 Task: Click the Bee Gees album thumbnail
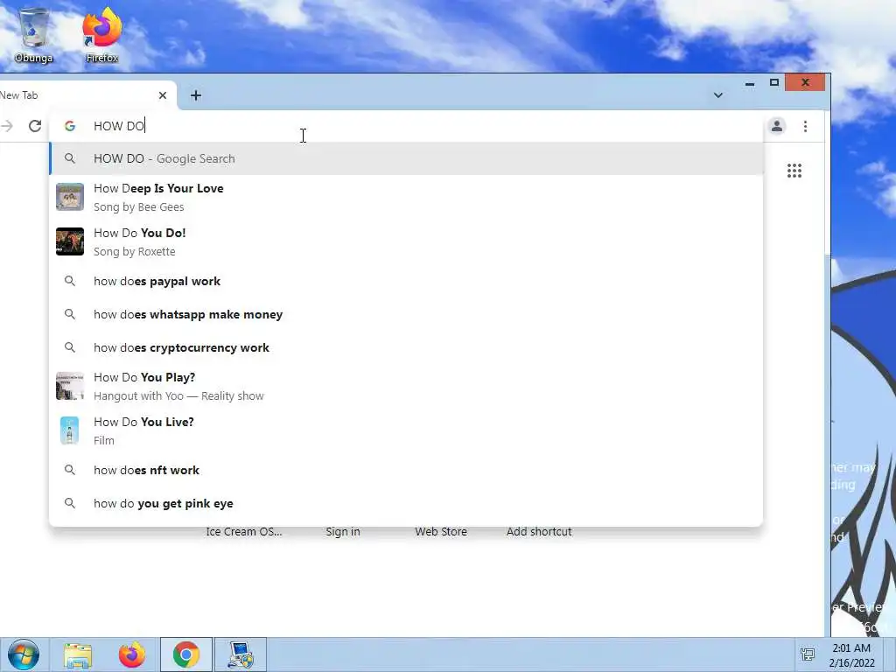70,197
